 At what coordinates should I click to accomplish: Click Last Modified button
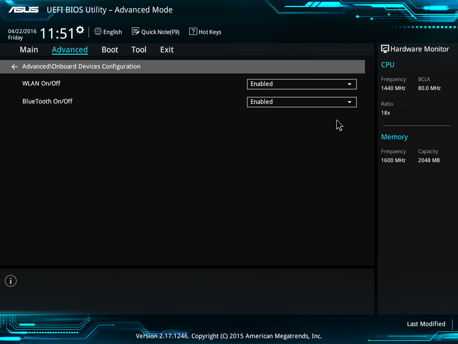point(426,324)
